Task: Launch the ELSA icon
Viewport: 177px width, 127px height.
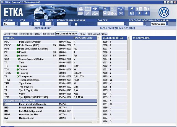Action: tap(106, 9)
